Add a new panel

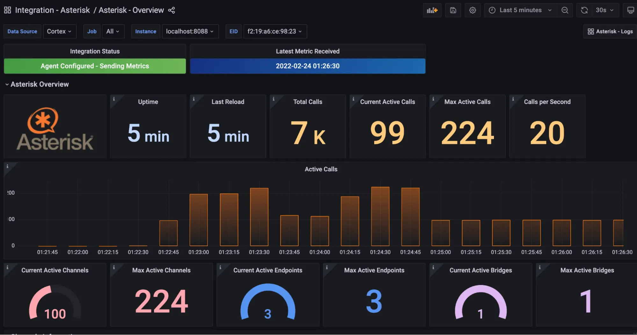[x=432, y=10]
